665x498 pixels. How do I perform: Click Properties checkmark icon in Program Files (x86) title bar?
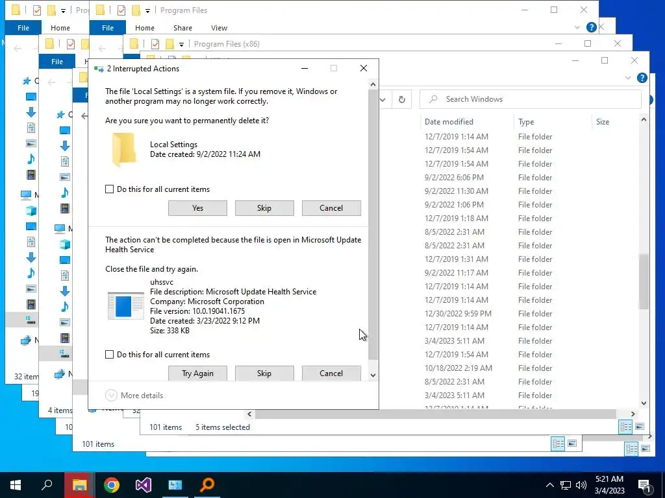pos(155,43)
